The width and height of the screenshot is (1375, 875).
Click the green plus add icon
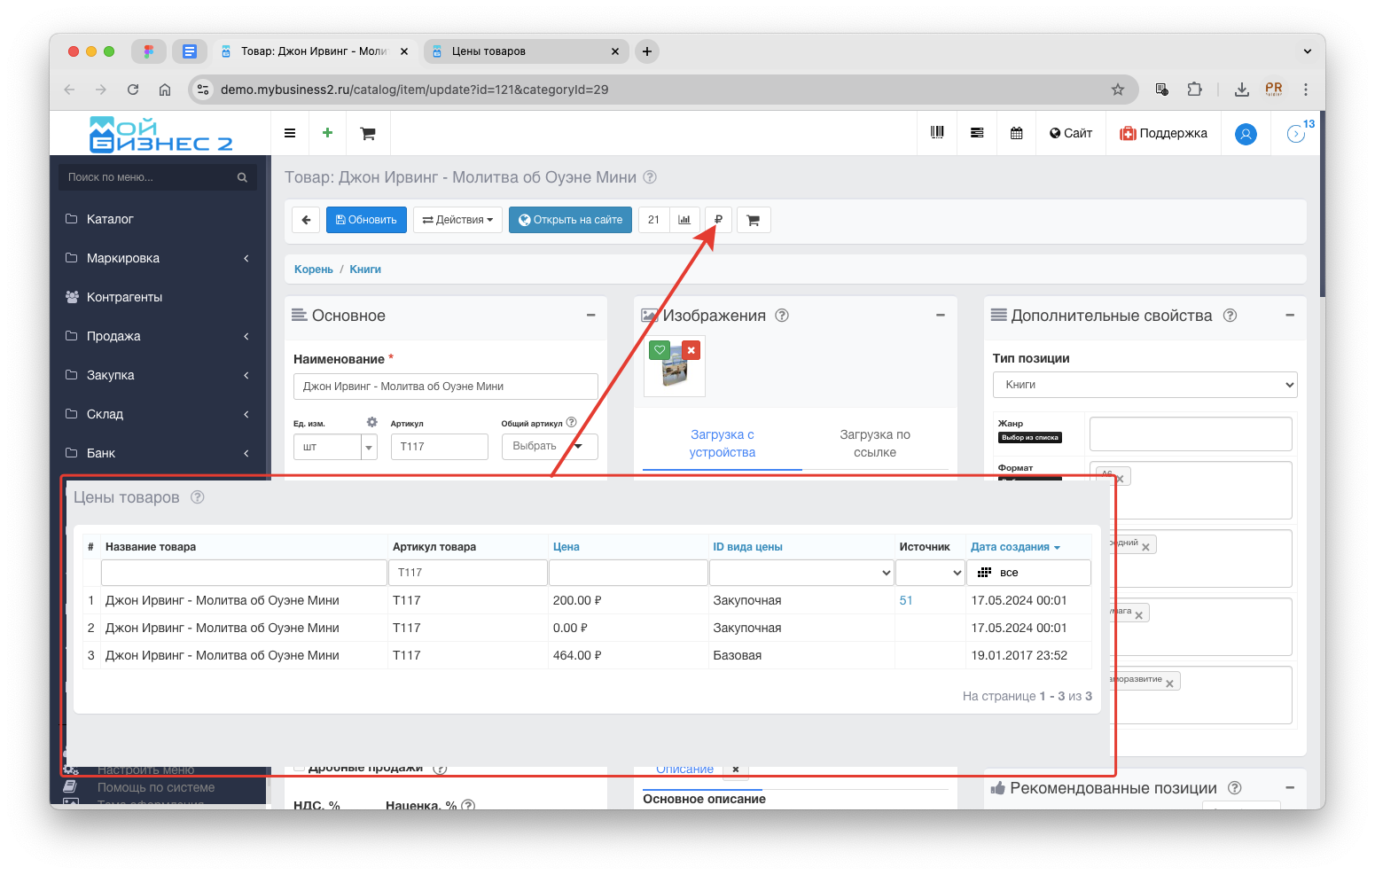(x=327, y=133)
